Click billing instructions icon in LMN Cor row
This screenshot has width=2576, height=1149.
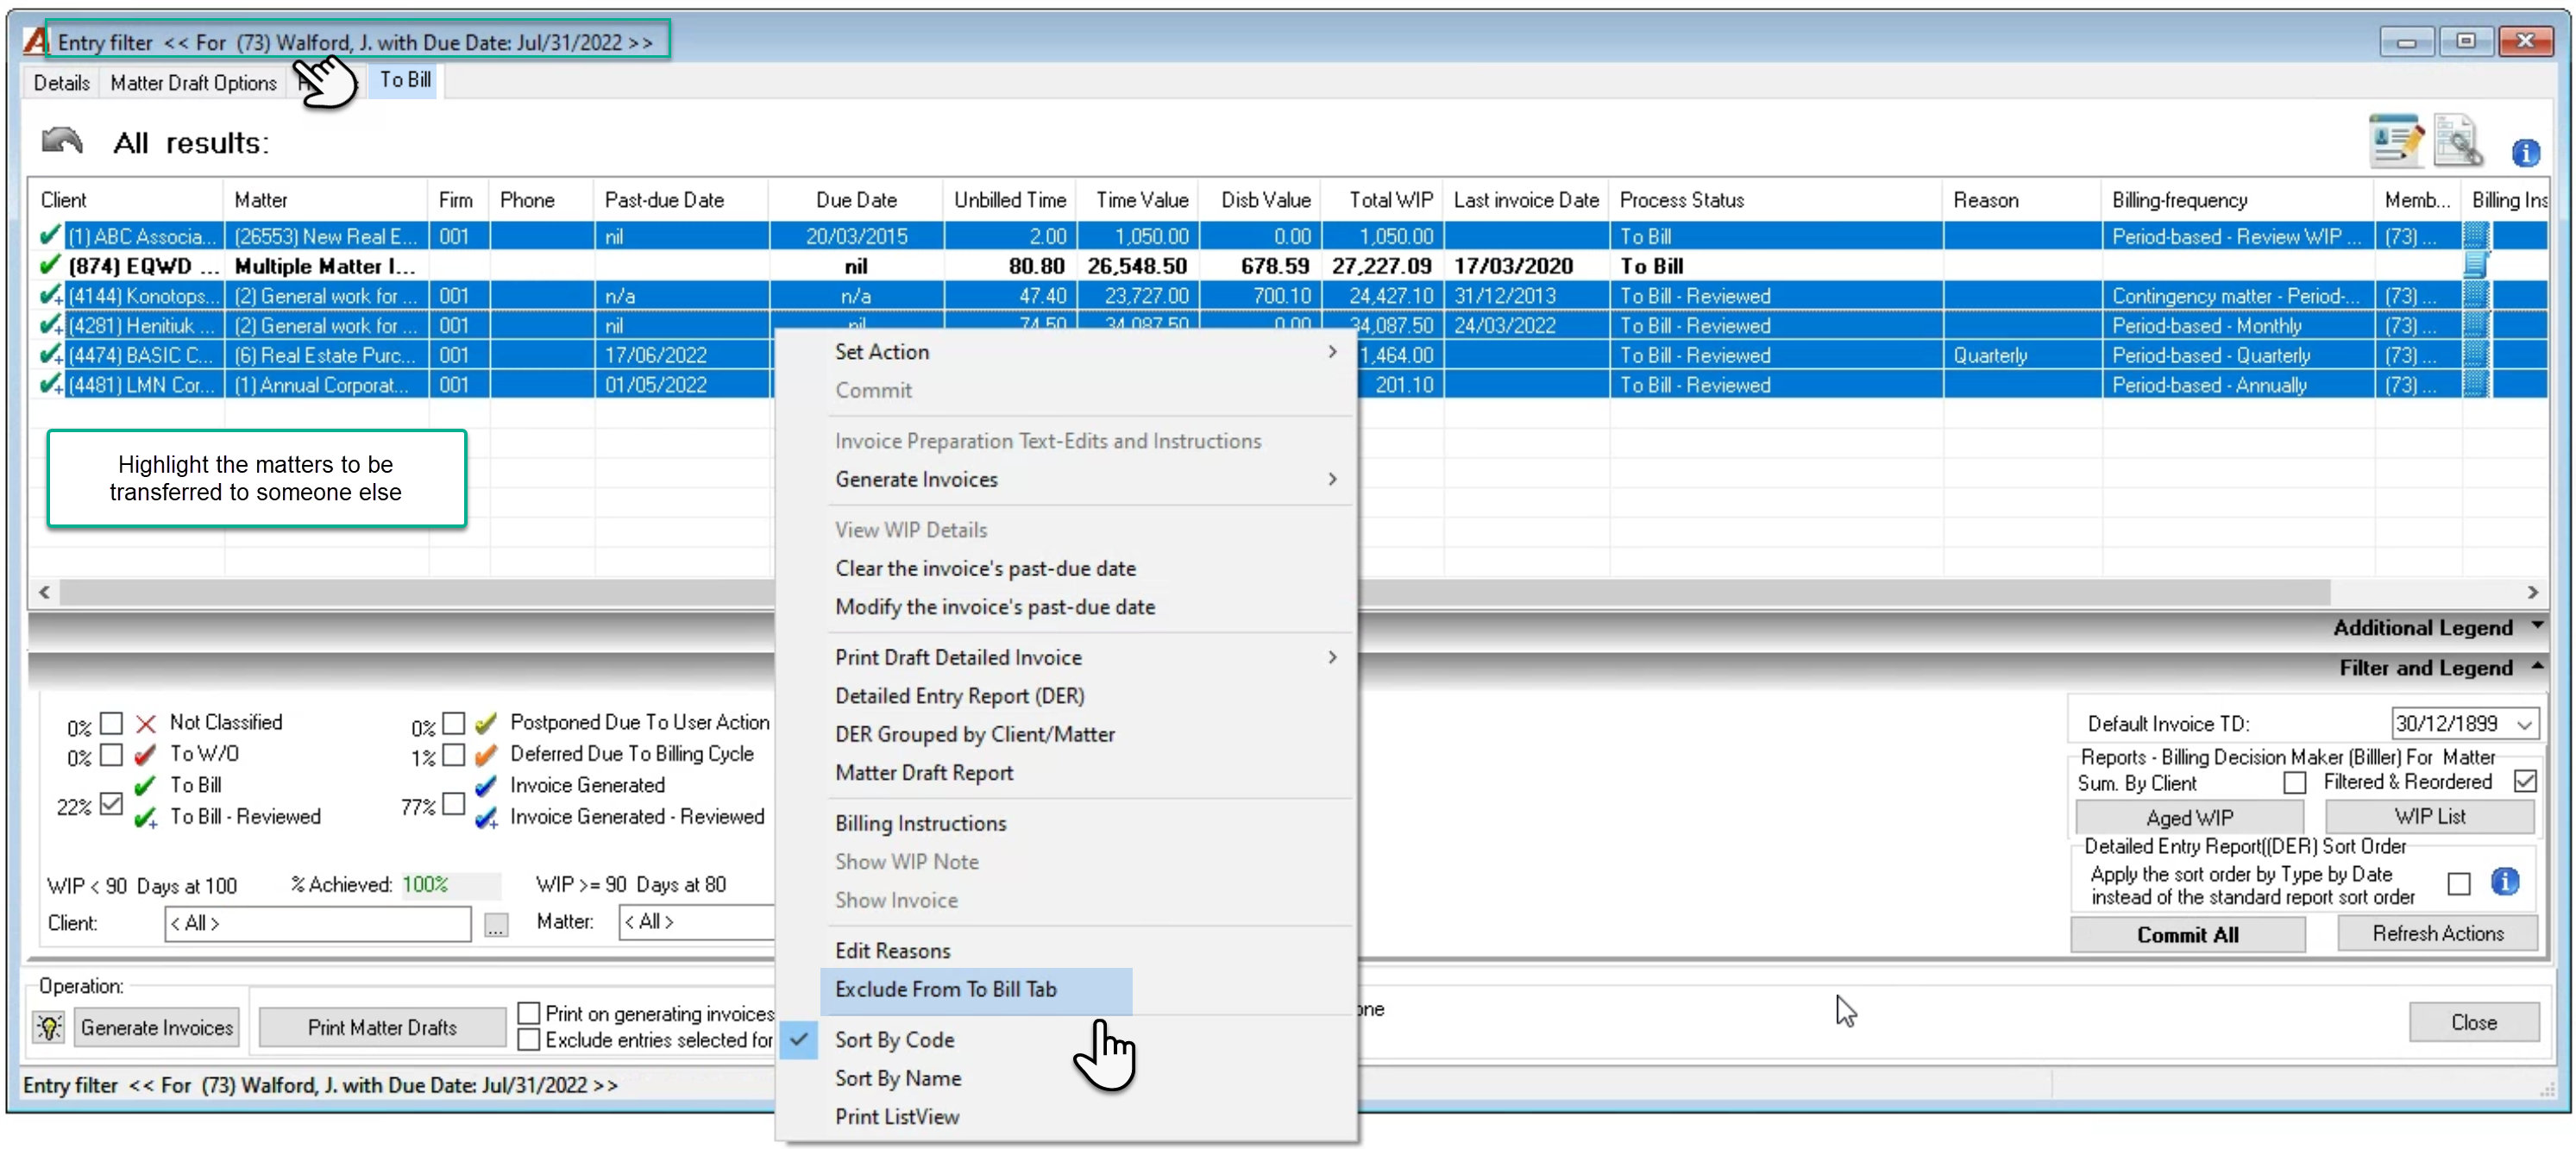click(x=2475, y=385)
